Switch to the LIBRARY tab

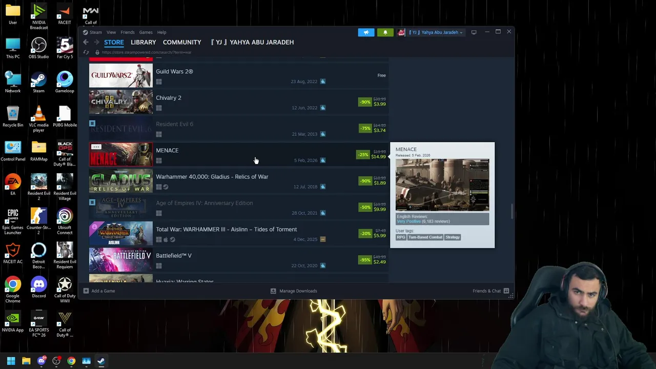(x=143, y=42)
